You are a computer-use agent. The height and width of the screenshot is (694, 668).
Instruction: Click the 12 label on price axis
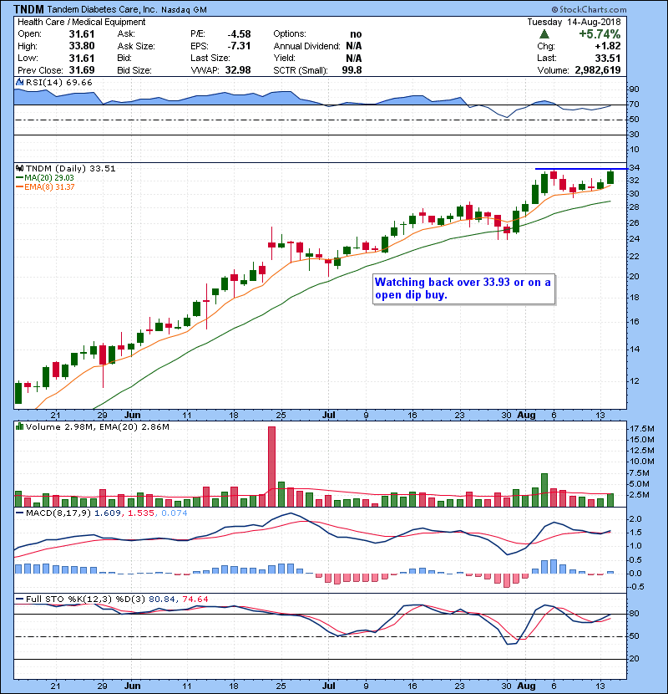(635, 380)
